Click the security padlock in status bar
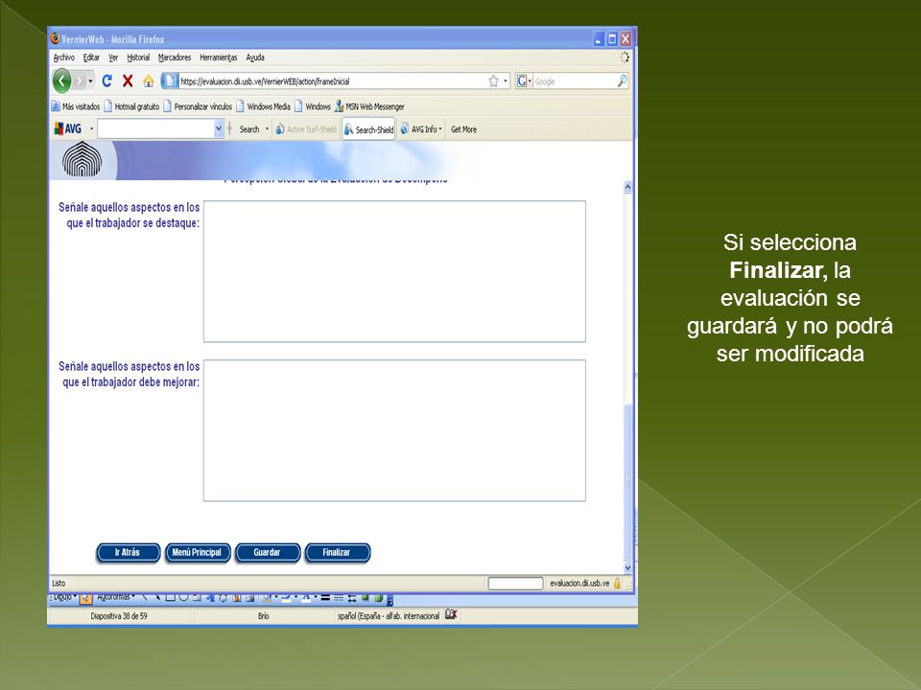Viewport: 921px width, 690px height. click(617, 584)
